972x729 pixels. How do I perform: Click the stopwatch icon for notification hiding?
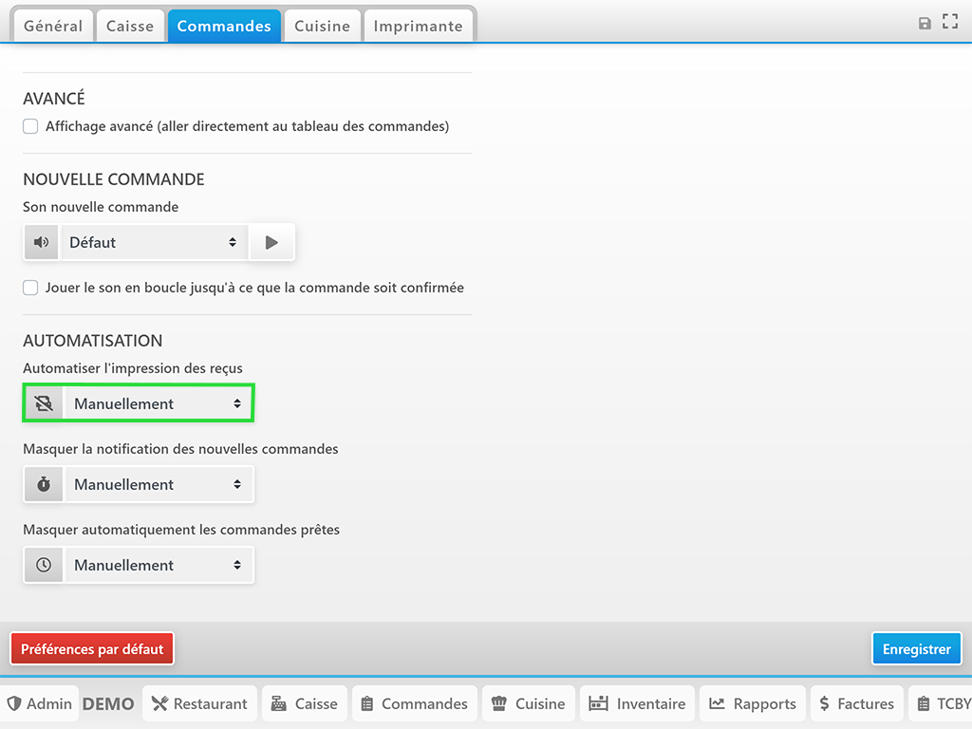44,484
